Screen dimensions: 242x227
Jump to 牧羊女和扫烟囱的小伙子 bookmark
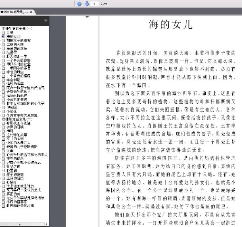(25, 103)
